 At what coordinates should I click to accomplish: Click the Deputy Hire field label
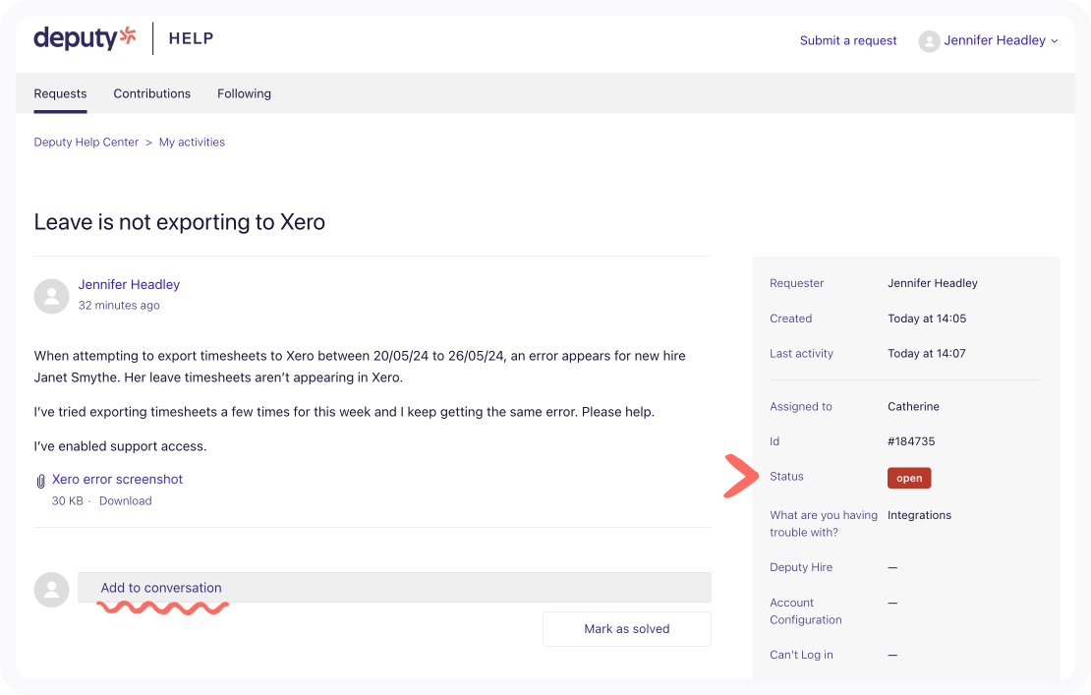(801, 567)
